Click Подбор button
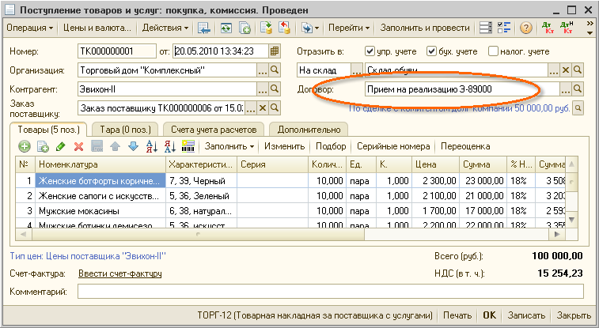The image size is (599, 328). coord(331,146)
